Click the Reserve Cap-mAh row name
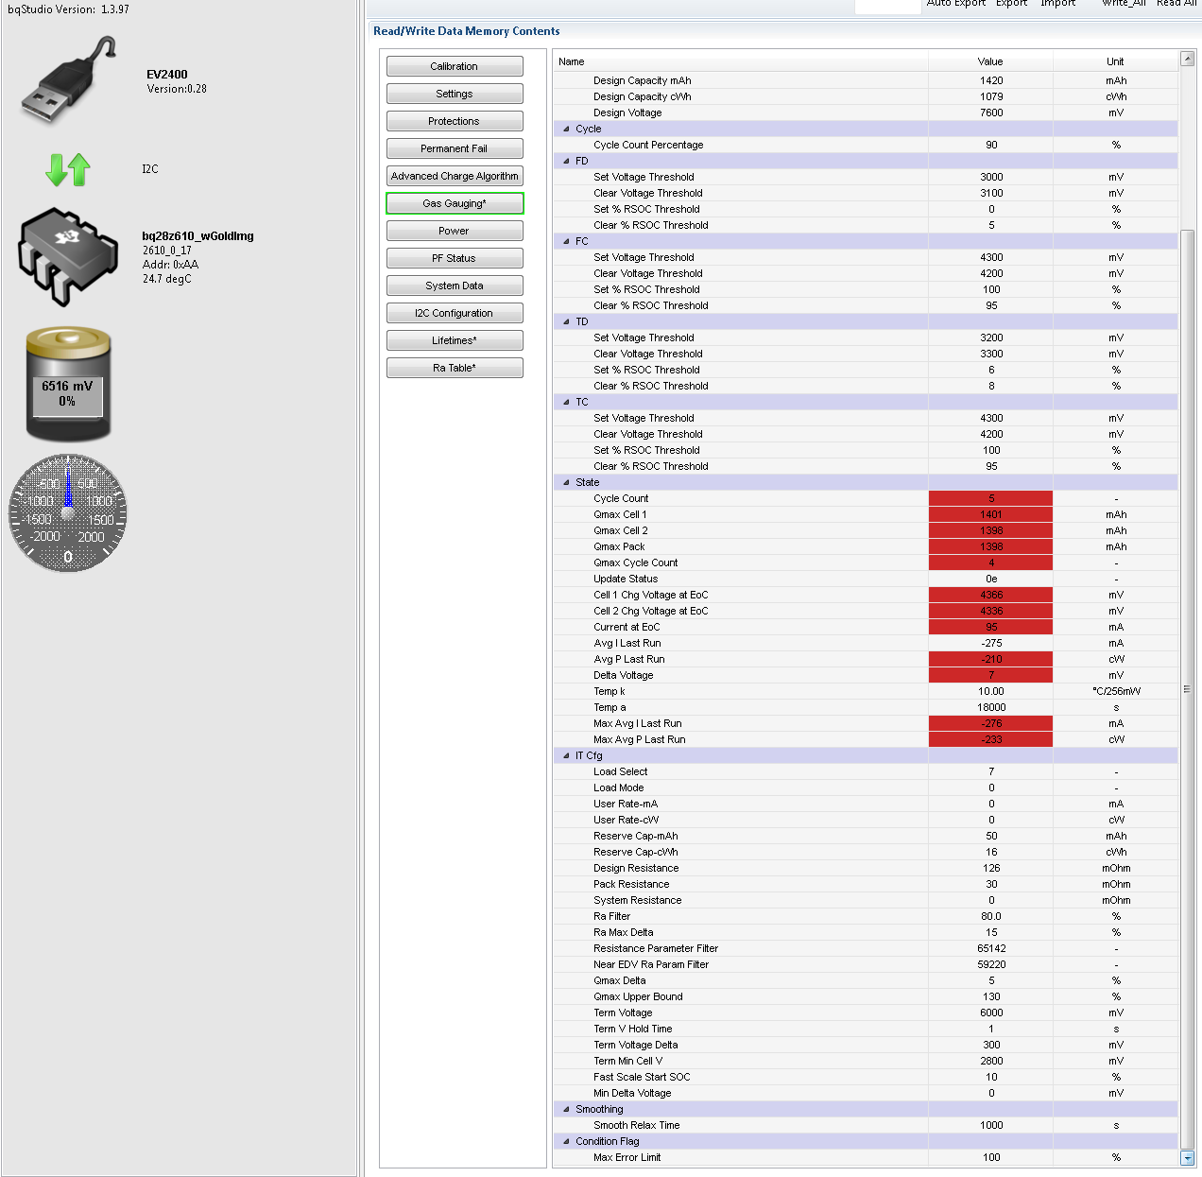The width and height of the screenshot is (1202, 1177). (636, 836)
